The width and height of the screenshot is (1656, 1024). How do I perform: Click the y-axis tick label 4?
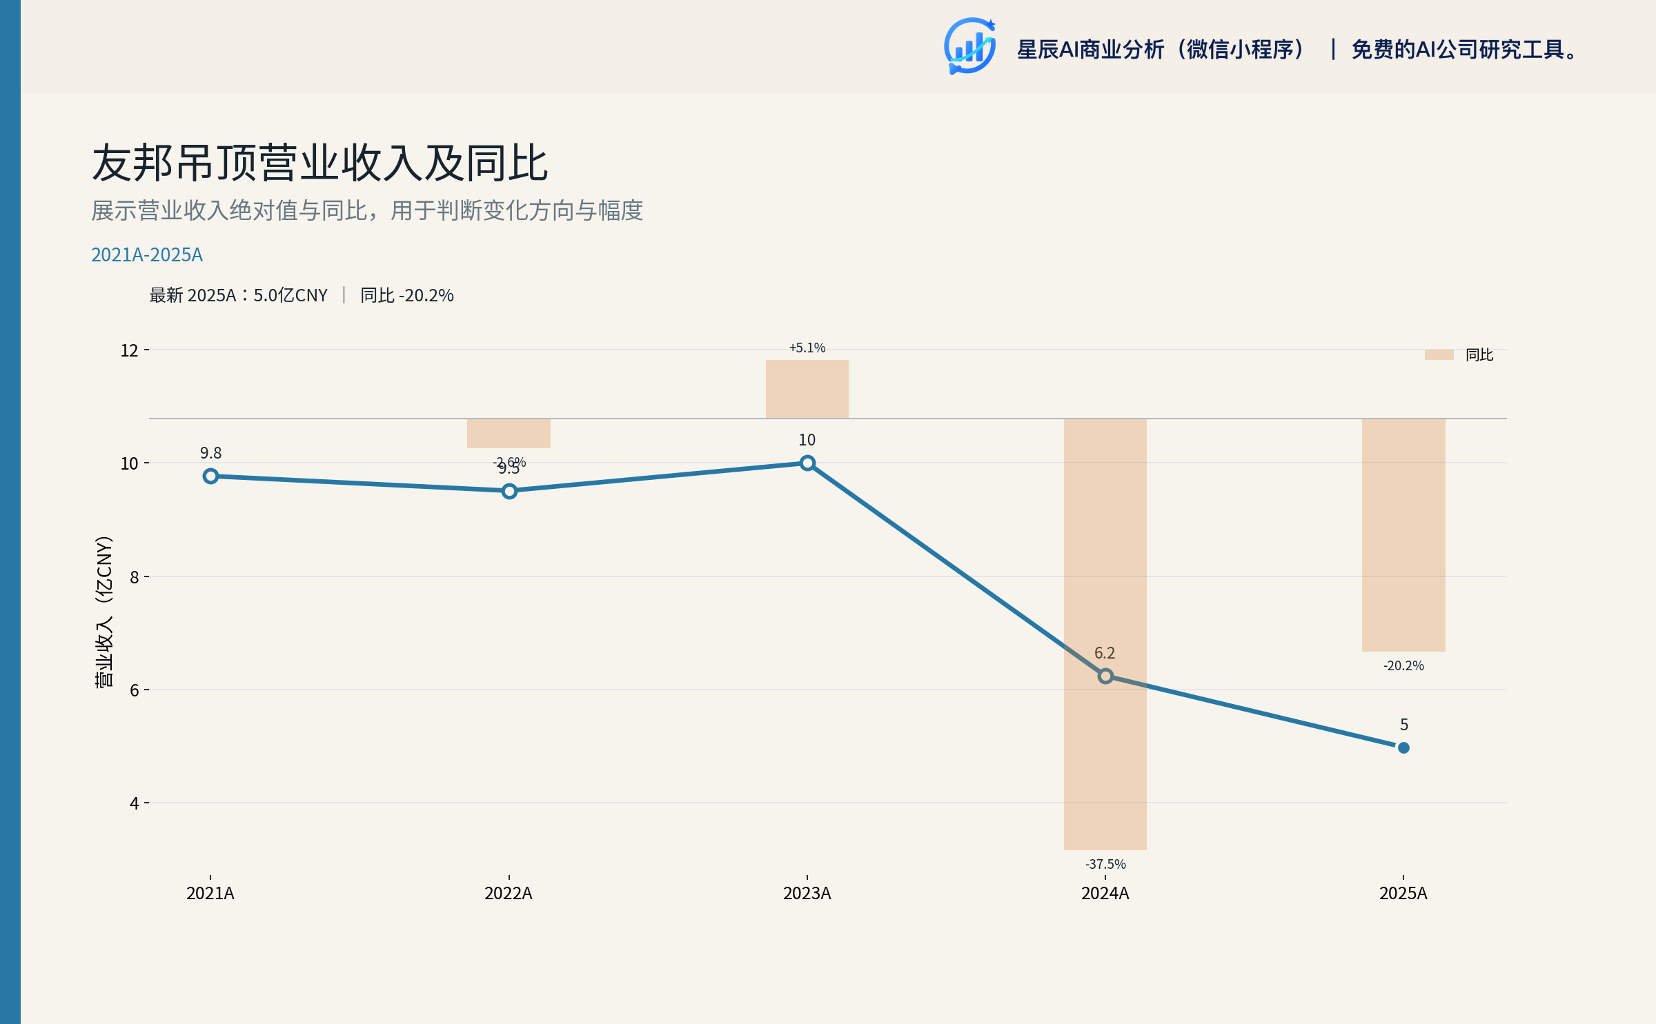(135, 803)
